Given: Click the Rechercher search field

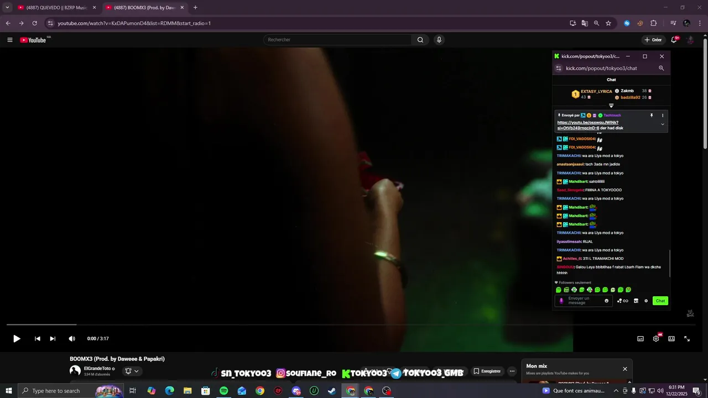Looking at the screenshot, I should pos(337,40).
